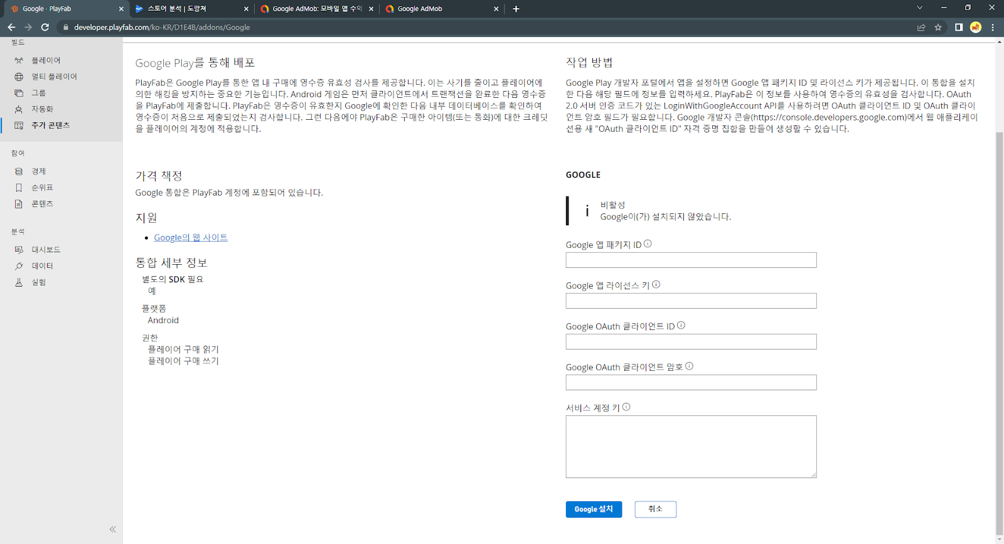Open 자동화 in the sidebar
Viewport: 1004px width, 544px height.
click(x=42, y=109)
